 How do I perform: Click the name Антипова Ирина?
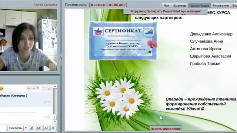(206, 49)
